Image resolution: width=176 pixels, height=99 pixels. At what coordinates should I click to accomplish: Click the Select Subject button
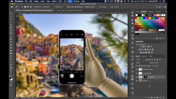pos(103,7)
